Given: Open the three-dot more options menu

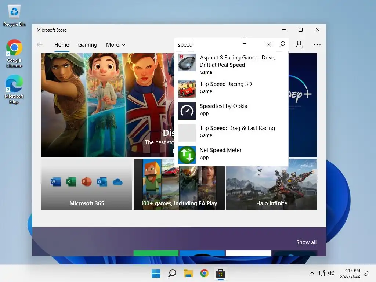Looking at the screenshot, I should tap(317, 44).
